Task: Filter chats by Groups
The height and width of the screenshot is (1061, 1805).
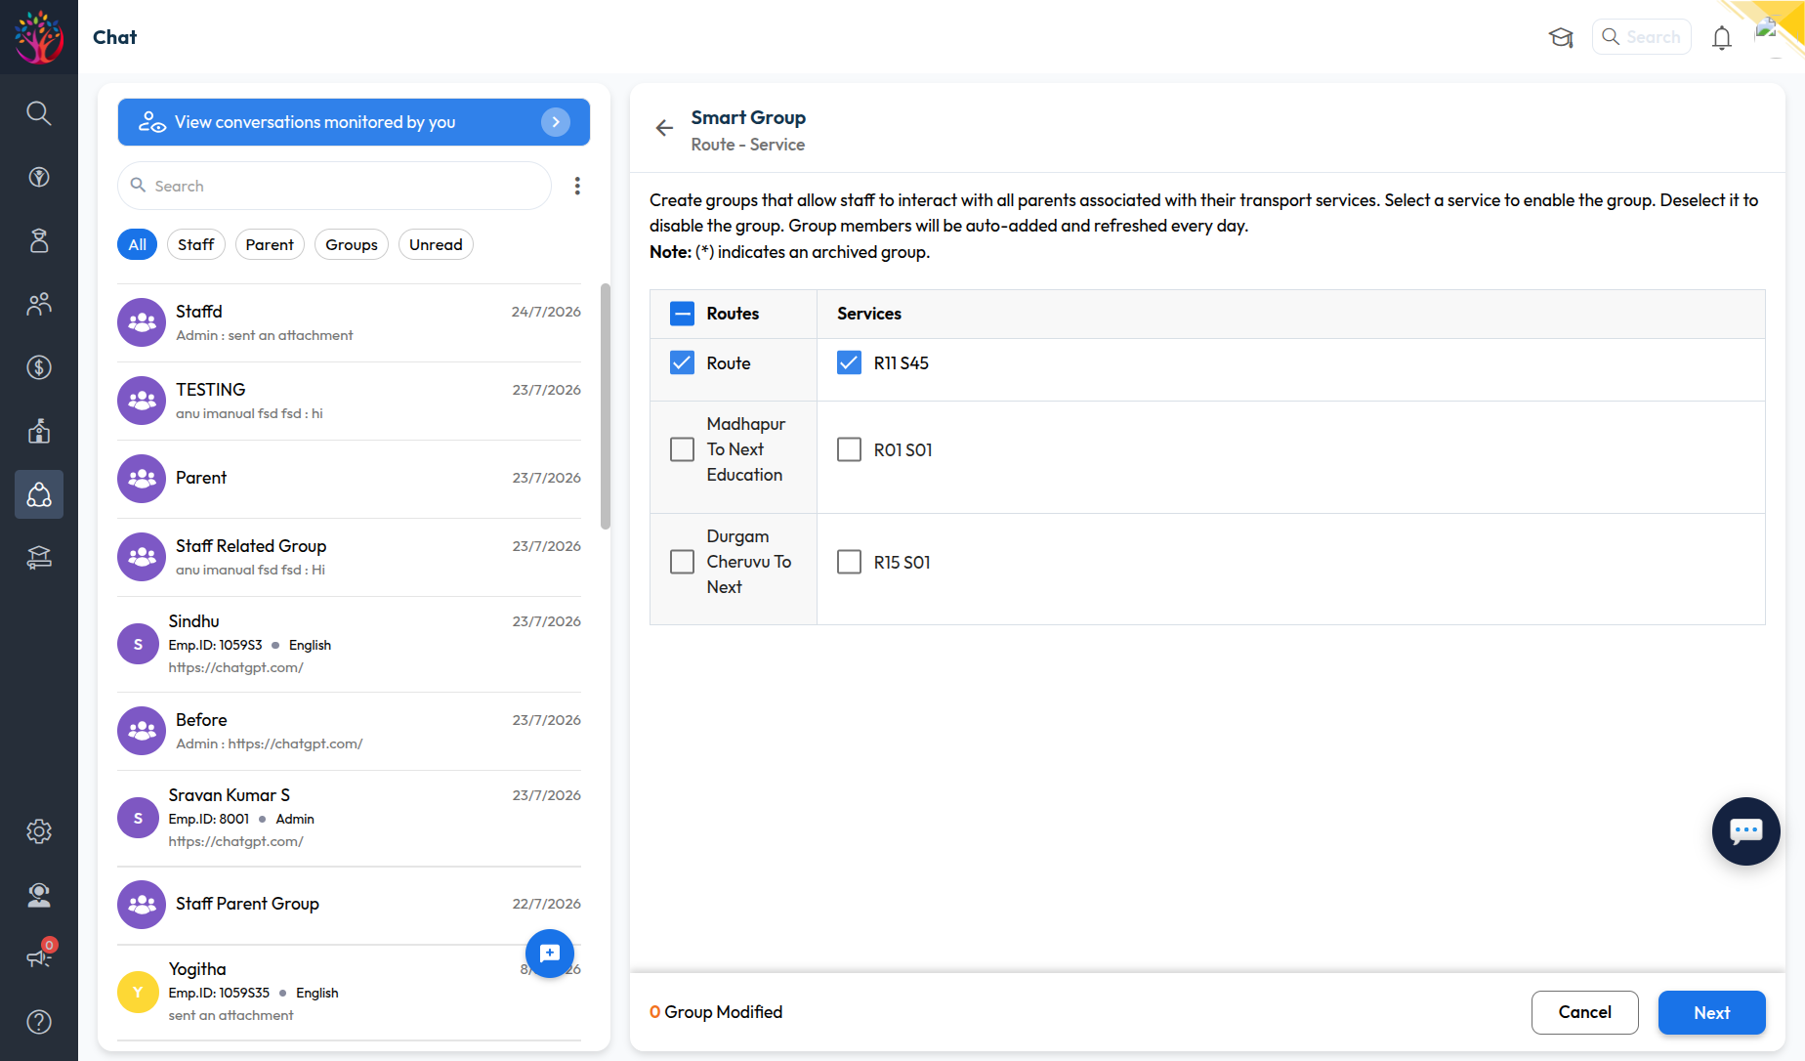Action: point(352,244)
